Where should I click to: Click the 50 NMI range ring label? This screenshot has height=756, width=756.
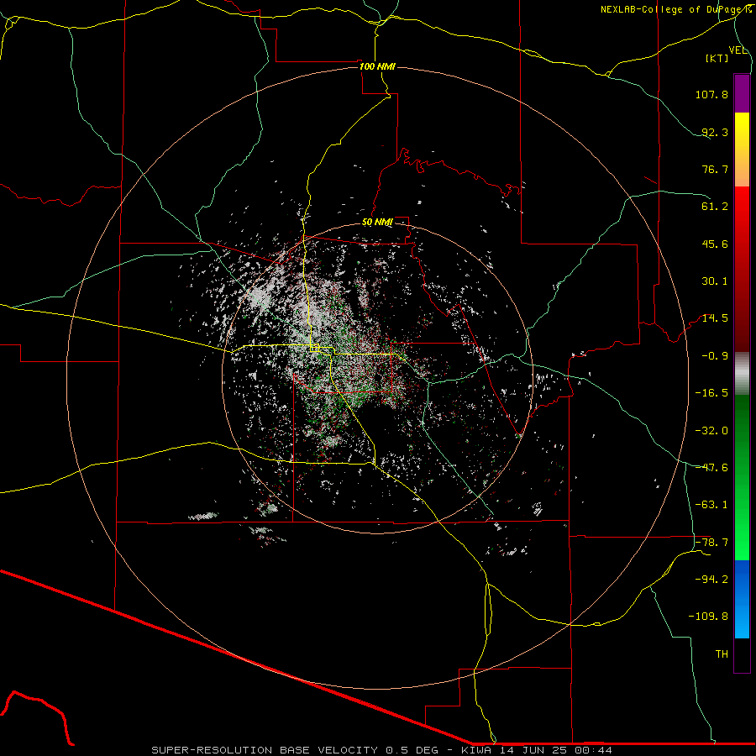[377, 223]
